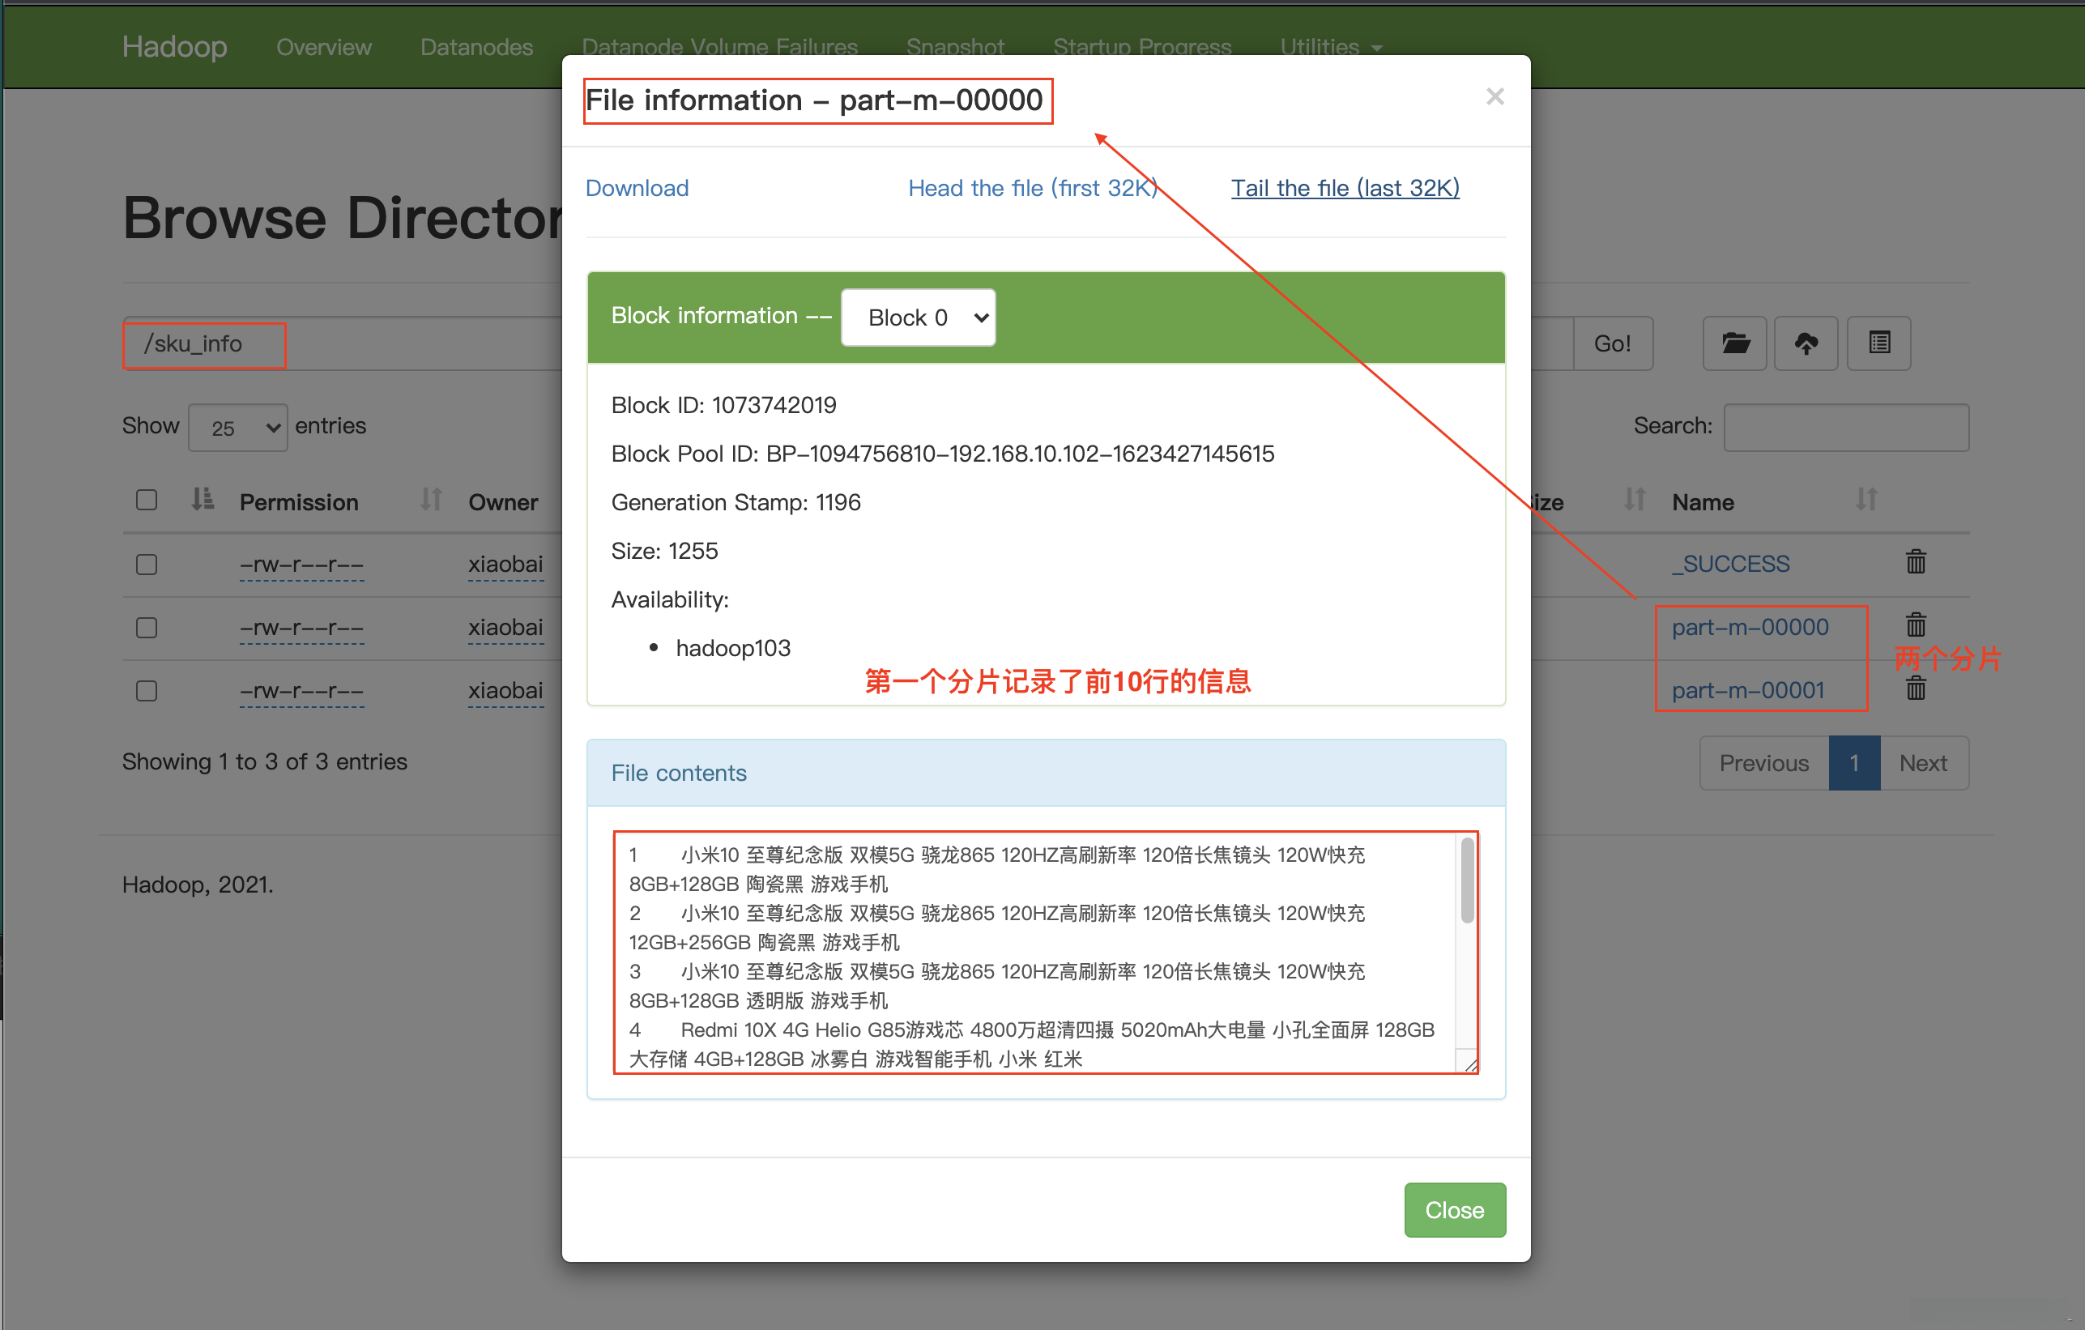The image size is (2085, 1330).
Task: Open the Block 0 dropdown
Action: [918, 318]
